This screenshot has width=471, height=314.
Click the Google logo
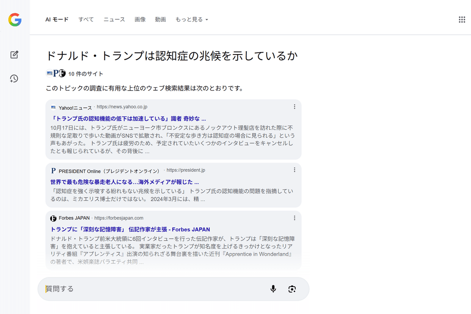pyautogui.click(x=15, y=20)
